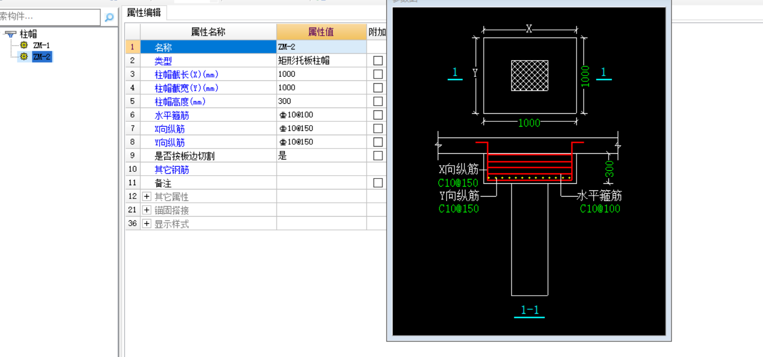Click the green 1000 width dimension in diagram
Viewport: 763px width, 357px height.
pos(529,123)
